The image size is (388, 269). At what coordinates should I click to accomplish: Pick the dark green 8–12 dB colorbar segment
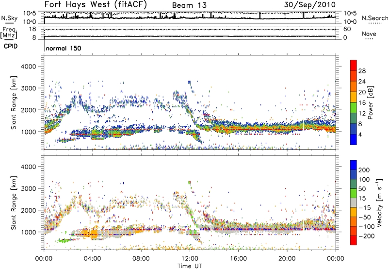tap(354, 118)
